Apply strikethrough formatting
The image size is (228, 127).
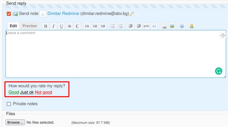(x=69, y=26)
